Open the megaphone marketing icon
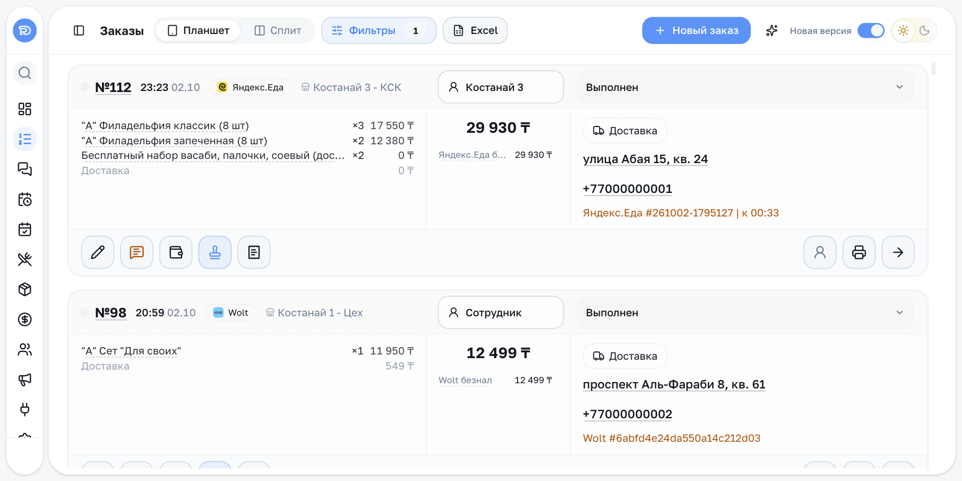This screenshot has width=962, height=481. coord(25,380)
